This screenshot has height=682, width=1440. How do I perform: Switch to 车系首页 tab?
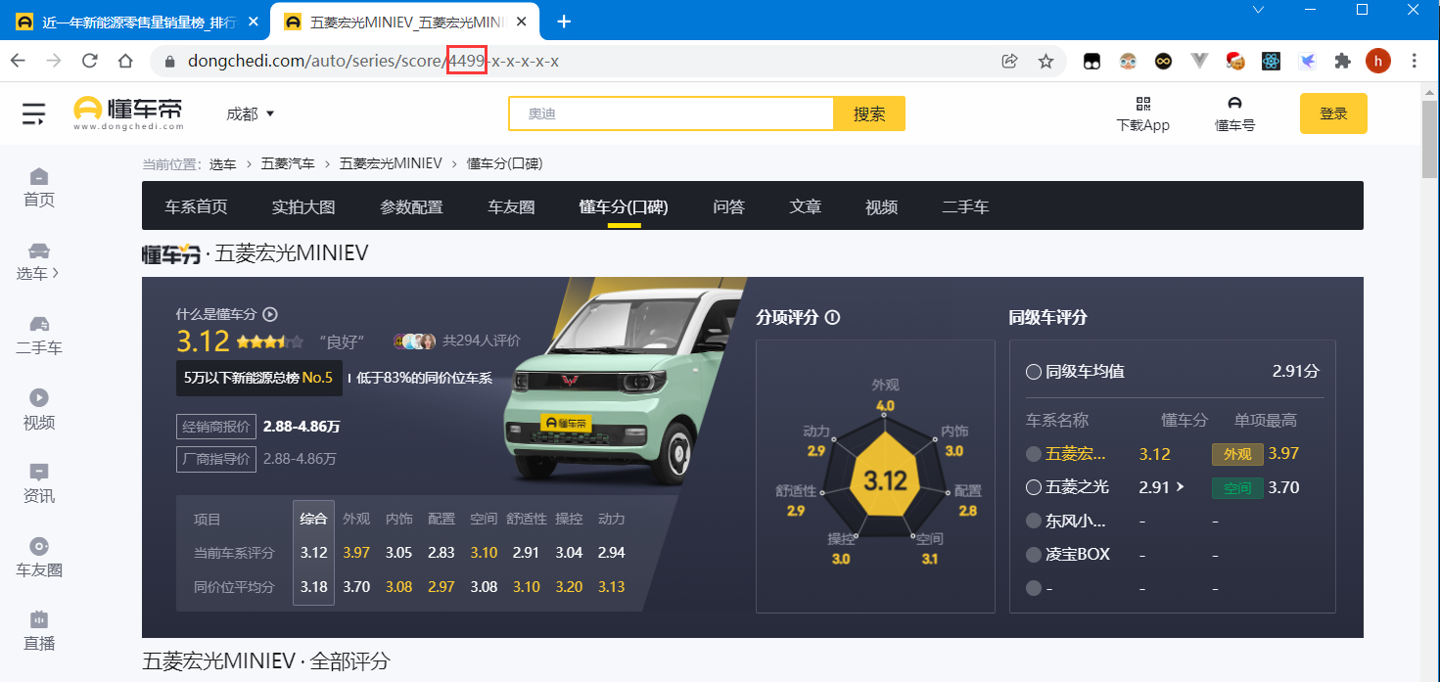[x=196, y=206]
